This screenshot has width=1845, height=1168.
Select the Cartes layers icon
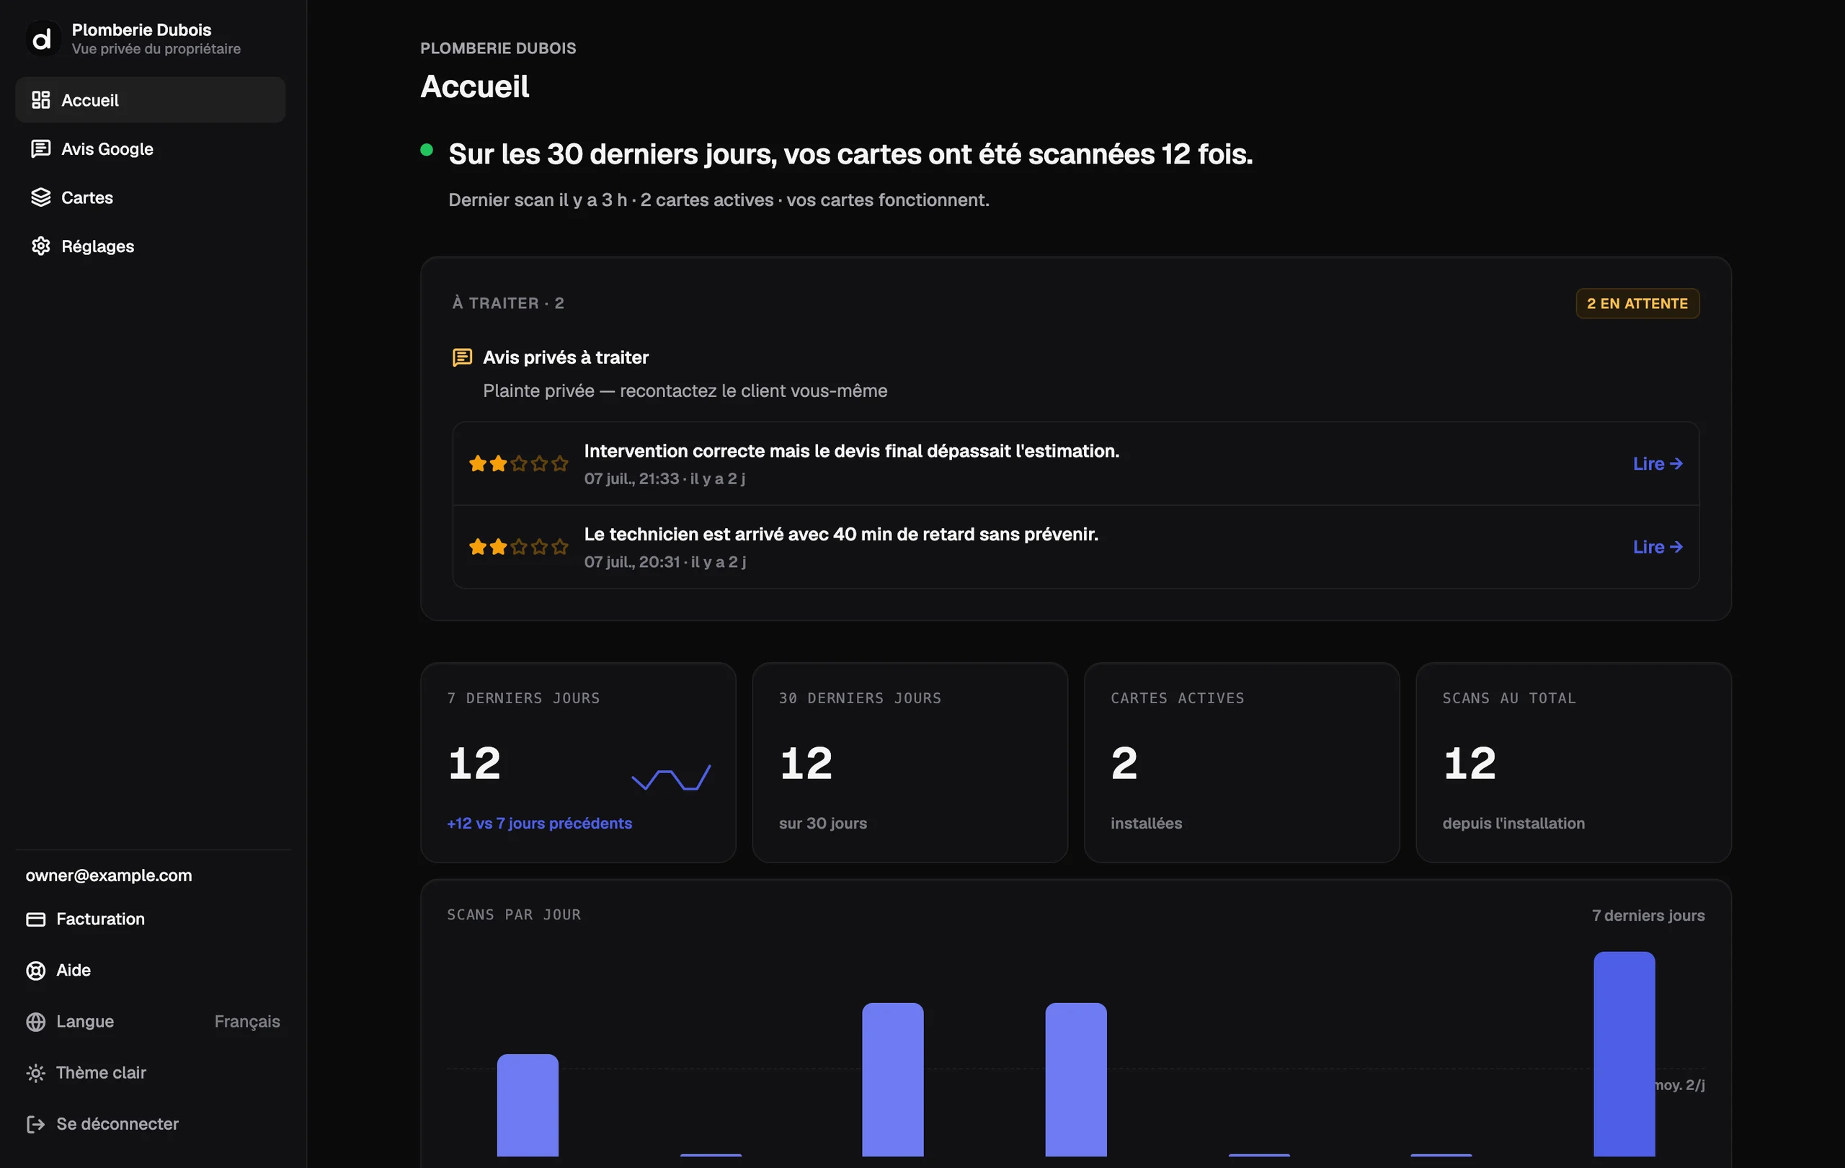pyautogui.click(x=40, y=197)
